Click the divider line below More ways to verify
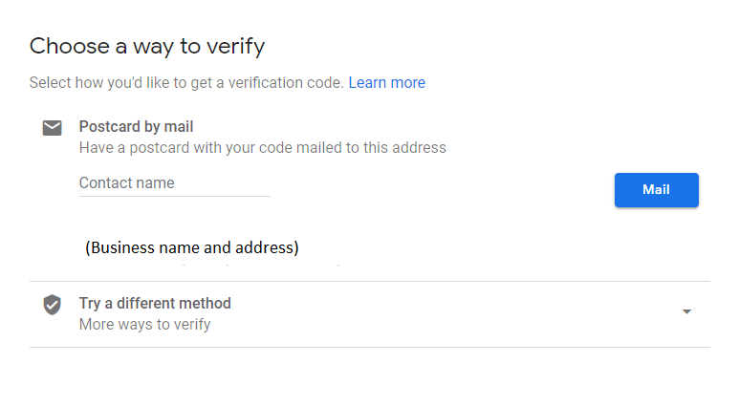This screenshot has height=406, width=739. pos(369,348)
